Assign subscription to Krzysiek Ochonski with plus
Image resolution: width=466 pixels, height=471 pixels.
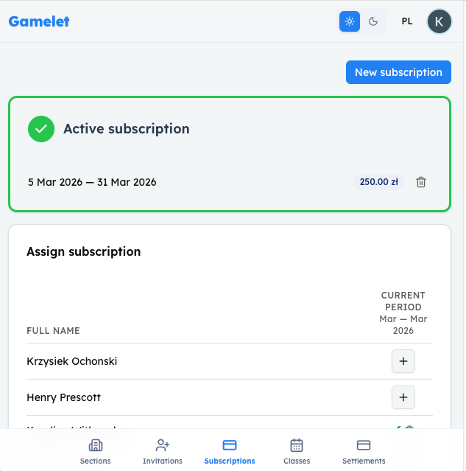(403, 361)
